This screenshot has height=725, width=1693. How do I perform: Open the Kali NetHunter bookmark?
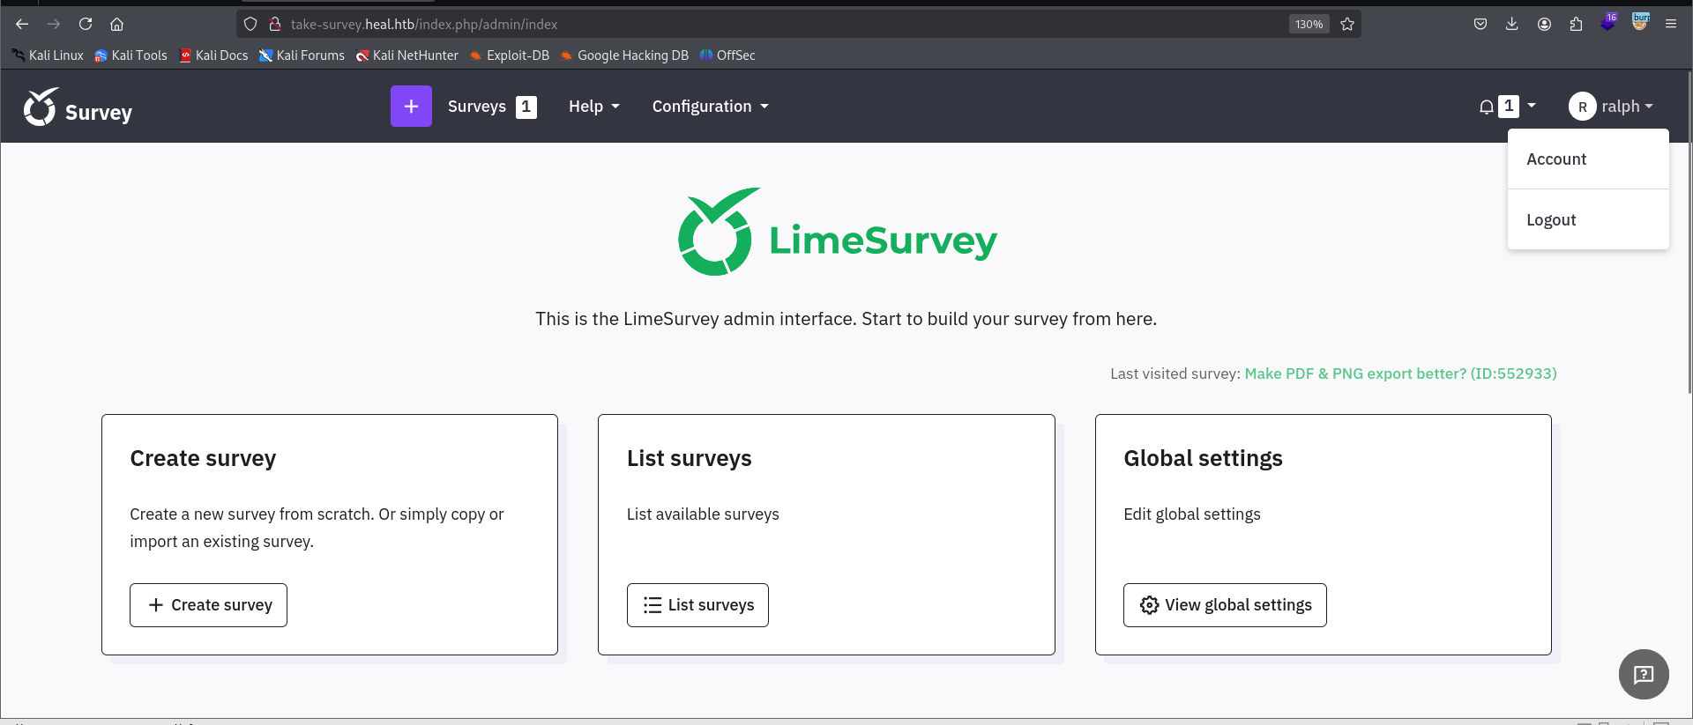(x=407, y=55)
